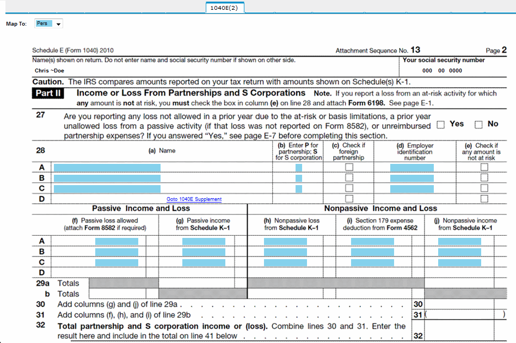Click the 'Nonpassive Income and Loss' heading
Screen dimensions: 516x343
click(x=381, y=209)
